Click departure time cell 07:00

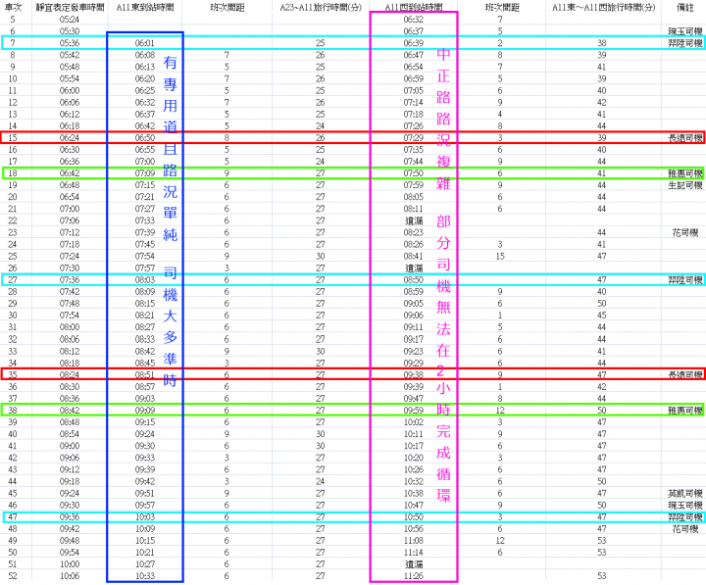tap(70, 210)
